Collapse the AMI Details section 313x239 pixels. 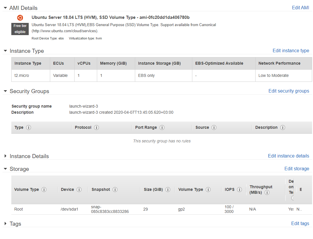point(6,8)
